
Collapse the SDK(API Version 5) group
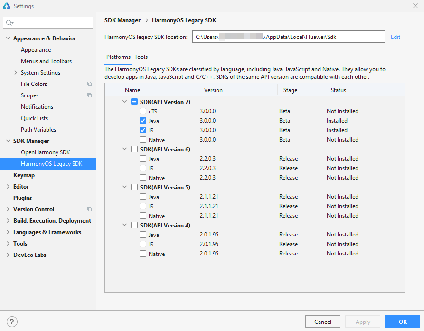coord(125,187)
